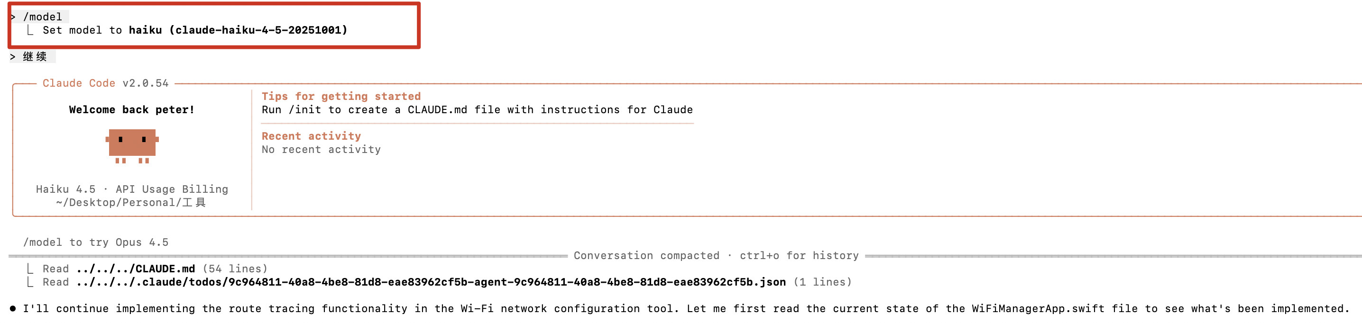Click the 继续 prompt entry

[32, 56]
